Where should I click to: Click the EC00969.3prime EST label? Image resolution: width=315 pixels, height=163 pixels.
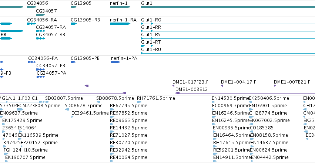pos(231,106)
